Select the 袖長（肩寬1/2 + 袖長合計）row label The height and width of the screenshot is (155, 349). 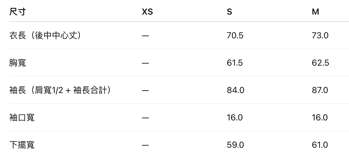(60, 90)
